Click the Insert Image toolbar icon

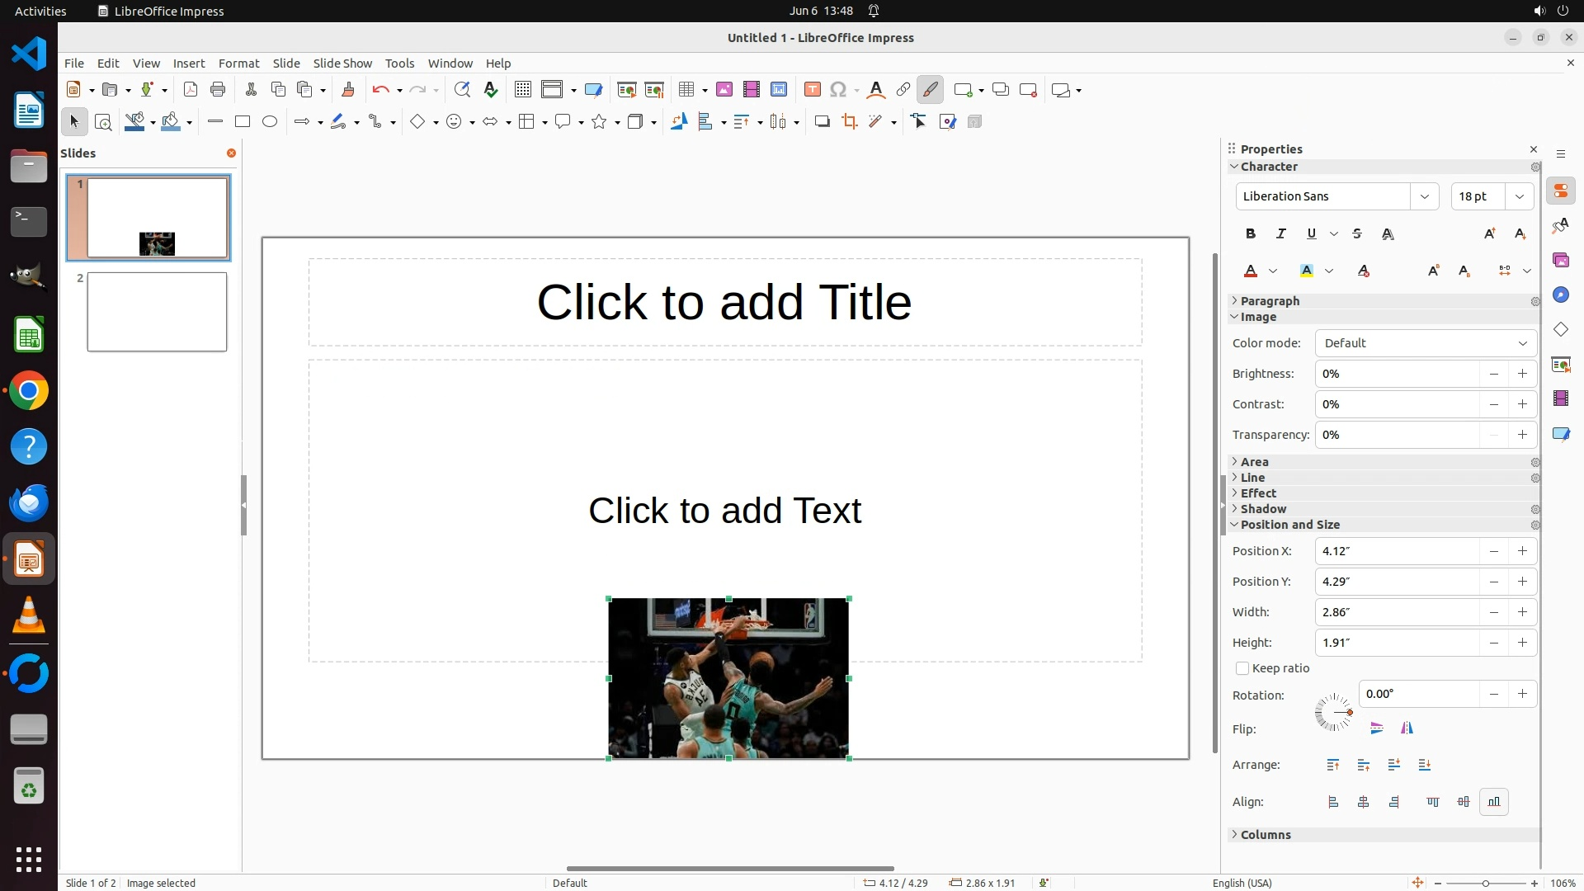[x=724, y=90]
